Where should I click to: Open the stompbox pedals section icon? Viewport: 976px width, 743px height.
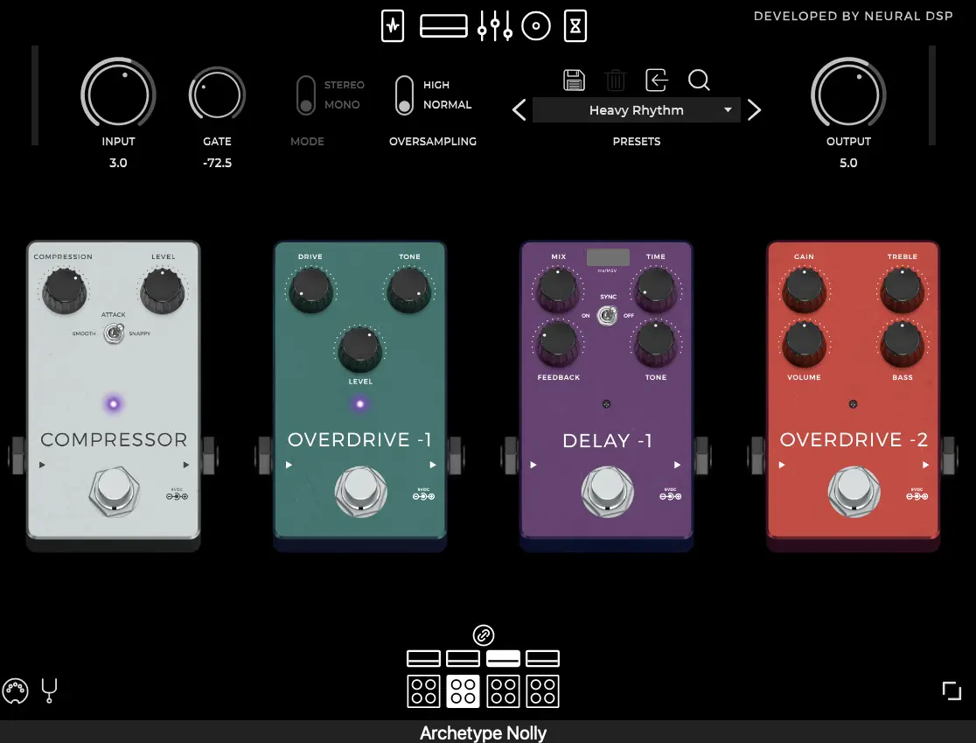click(x=393, y=26)
